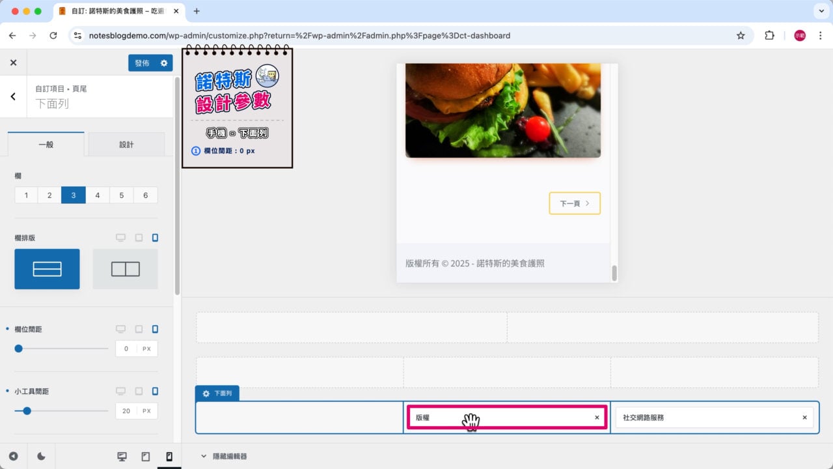Go back using the left chevron arrow

(x=13, y=96)
